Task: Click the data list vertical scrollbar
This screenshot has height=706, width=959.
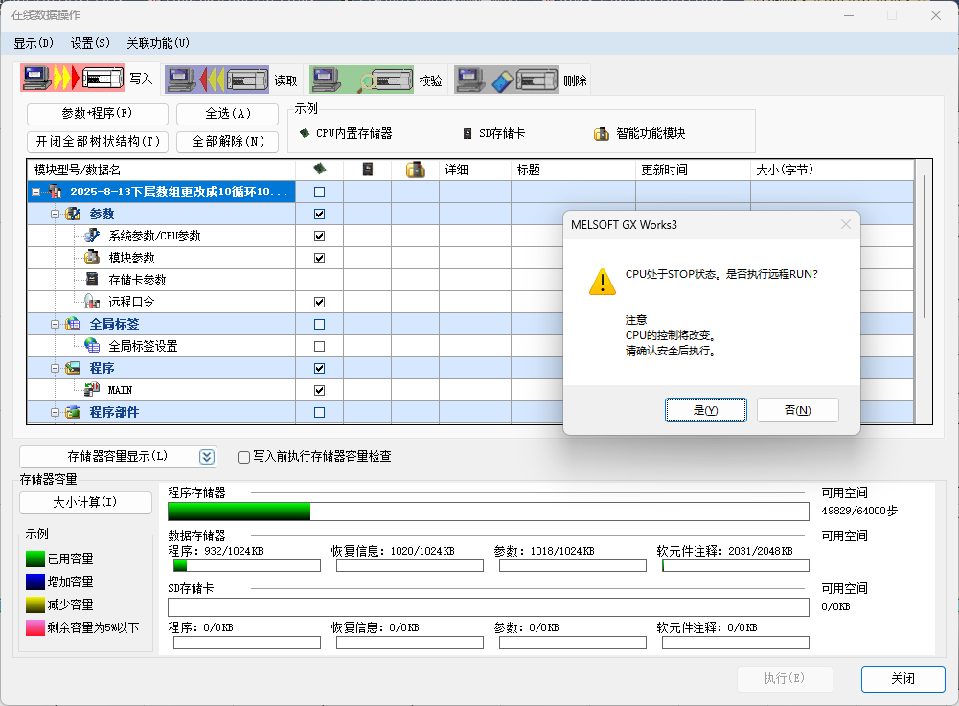Action: (x=925, y=247)
